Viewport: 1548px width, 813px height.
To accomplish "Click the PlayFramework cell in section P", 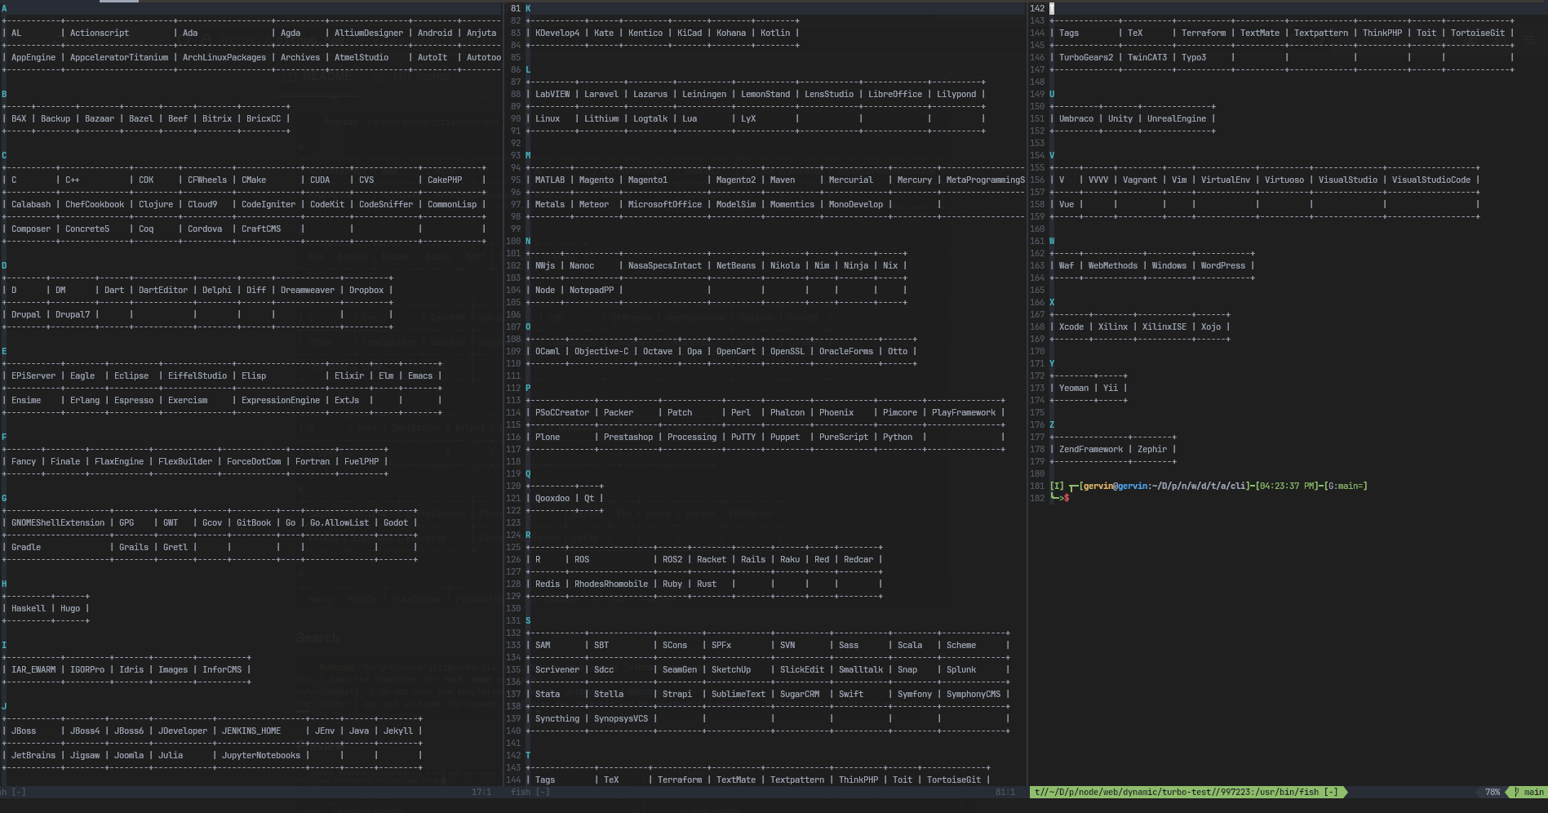I will 964,412.
